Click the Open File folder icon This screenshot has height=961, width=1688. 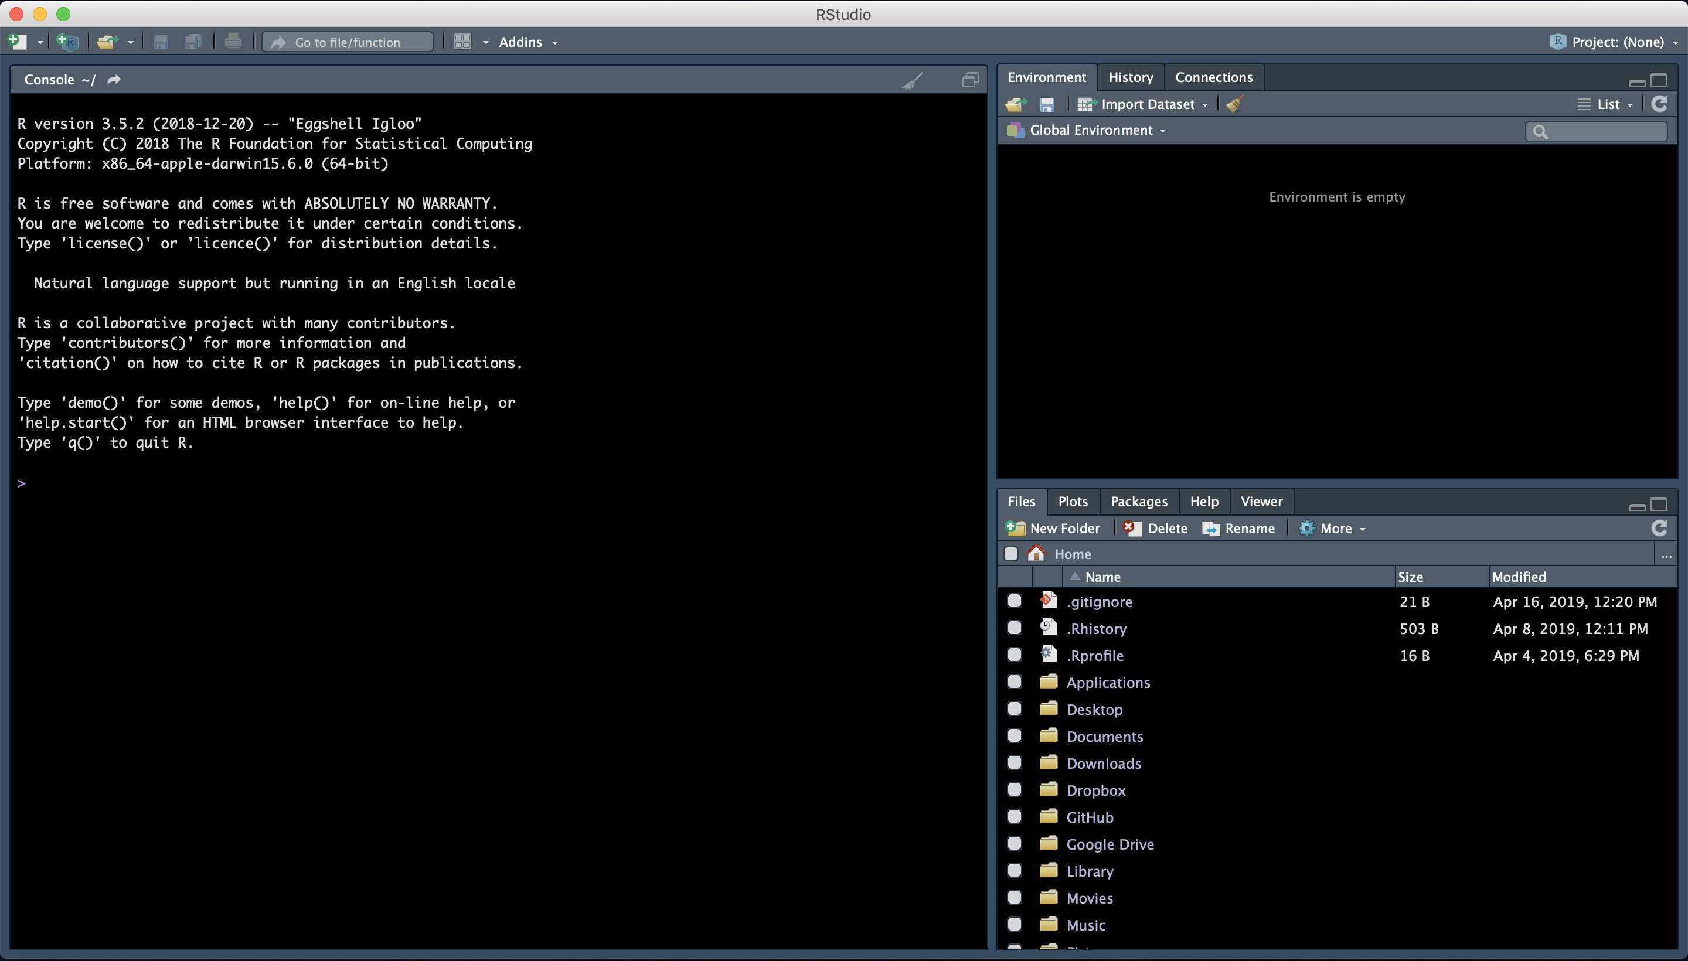pyautogui.click(x=107, y=42)
